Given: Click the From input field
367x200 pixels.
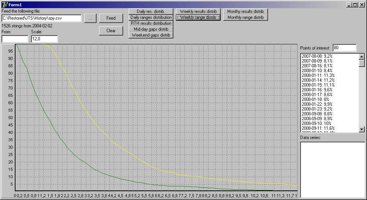Looking at the screenshot, I should 15,39.
